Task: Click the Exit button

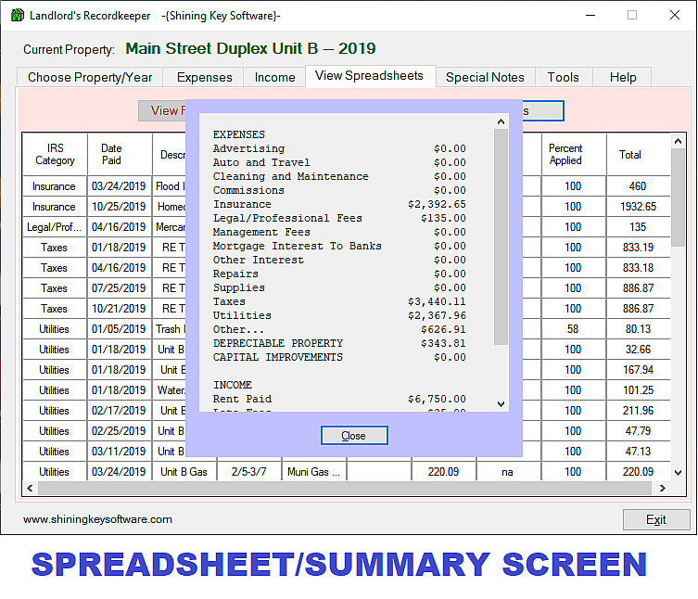Action: (x=655, y=519)
